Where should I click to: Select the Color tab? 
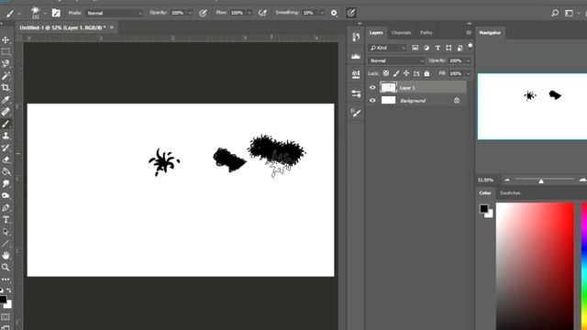coord(485,193)
